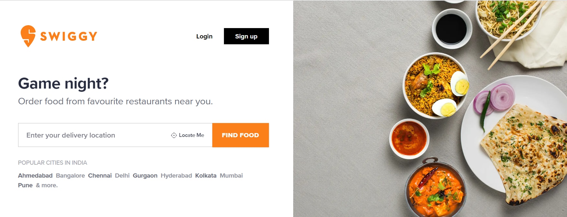Open restaurants in Ahmedabad
This screenshot has width=567, height=217.
tap(35, 176)
